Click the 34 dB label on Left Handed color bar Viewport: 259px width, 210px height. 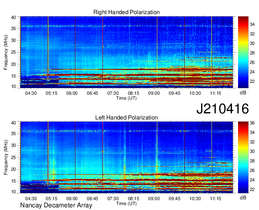(252, 132)
